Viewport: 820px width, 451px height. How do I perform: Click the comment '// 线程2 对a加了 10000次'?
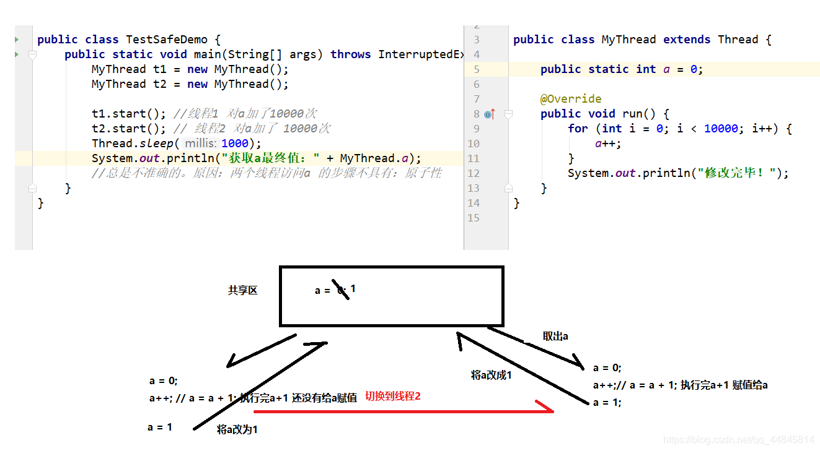coord(252,129)
